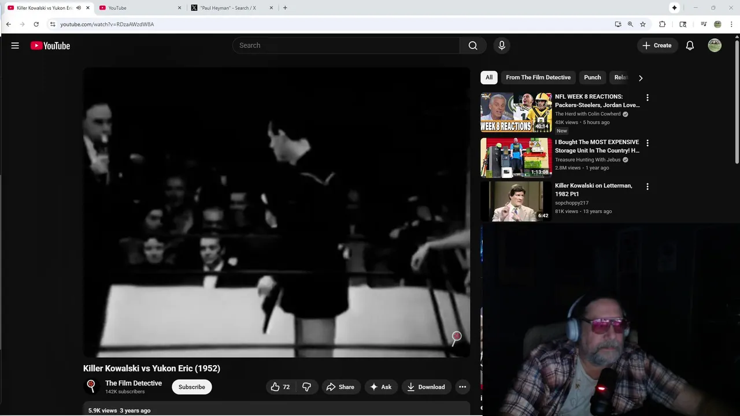
Task: Open the YouTube notifications bell
Action: coord(690,46)
